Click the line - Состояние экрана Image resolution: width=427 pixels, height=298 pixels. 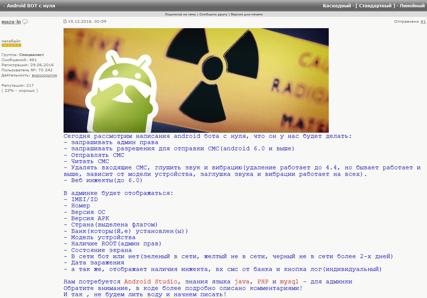point(98,250)
